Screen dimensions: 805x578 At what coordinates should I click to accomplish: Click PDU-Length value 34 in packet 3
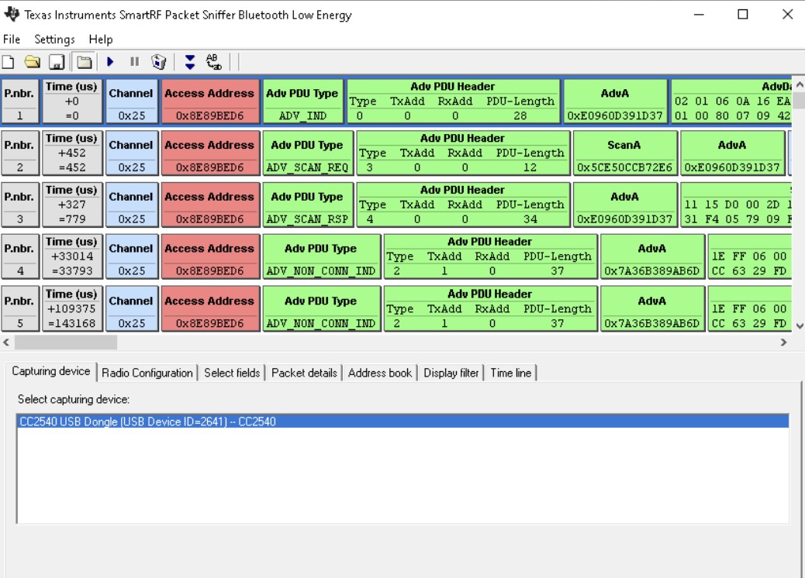[530, 219]
